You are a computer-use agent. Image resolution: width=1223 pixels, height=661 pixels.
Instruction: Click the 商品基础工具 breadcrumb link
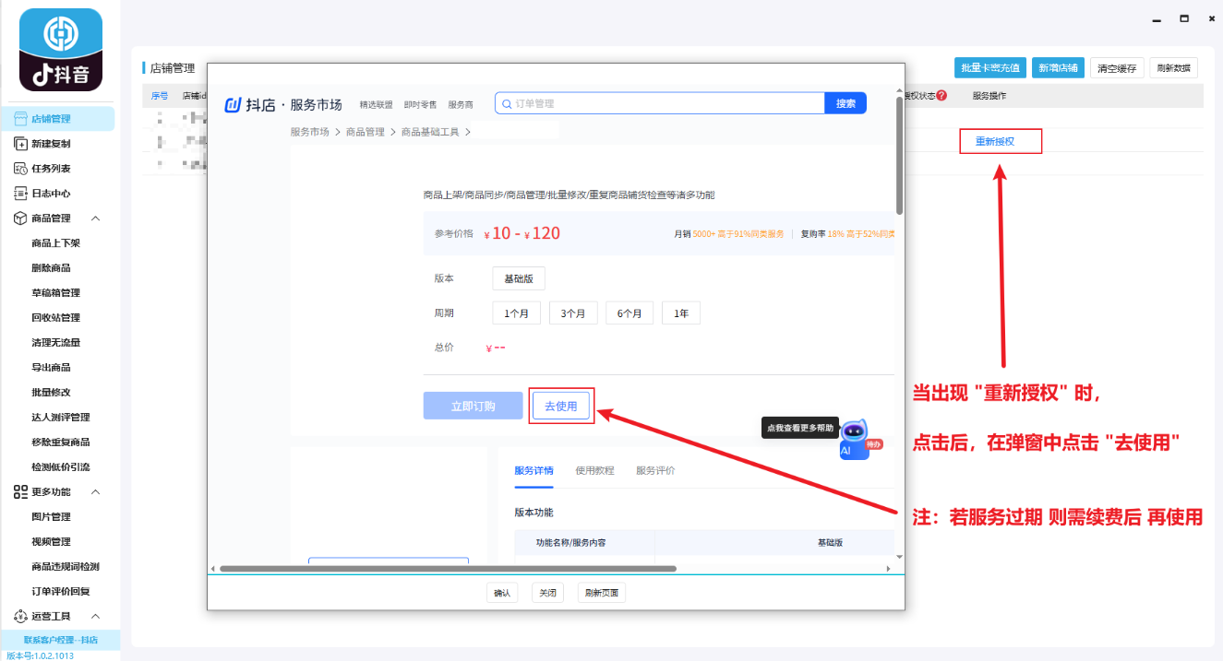pyautogui.click(x=430, y=133)
